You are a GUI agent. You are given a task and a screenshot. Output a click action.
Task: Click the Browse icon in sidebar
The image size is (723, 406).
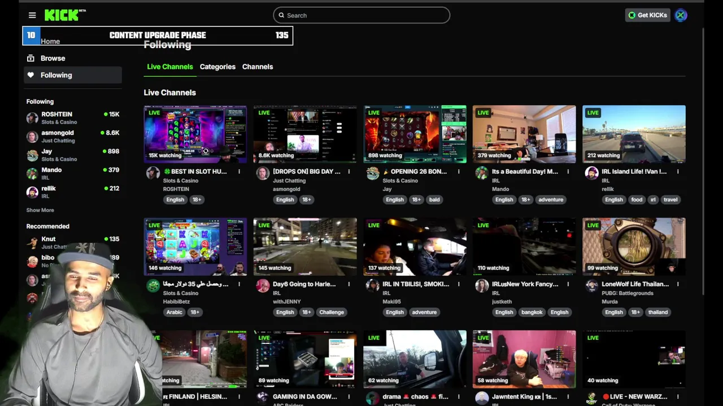(31, 58)
